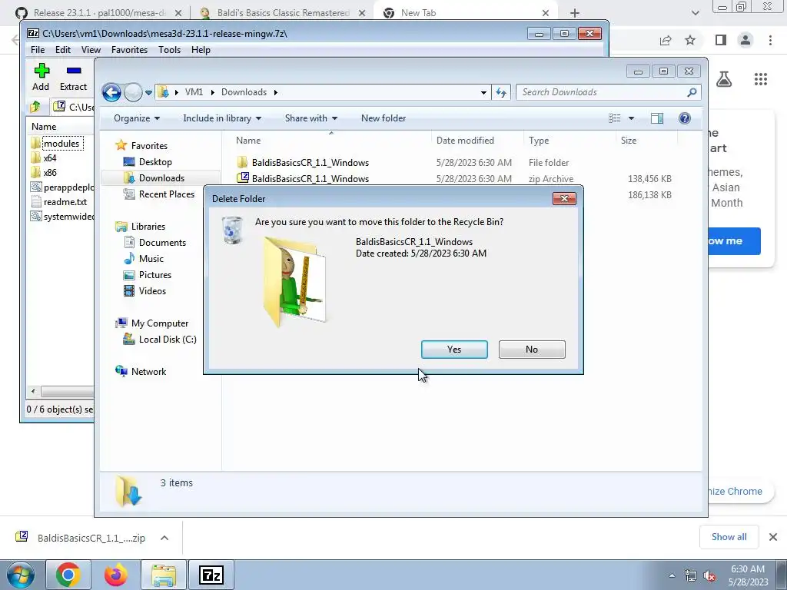Viewport: 787px width, 590px height.
Task: Select Downloads in the navigation pane
Action: (x=161, y=178)
